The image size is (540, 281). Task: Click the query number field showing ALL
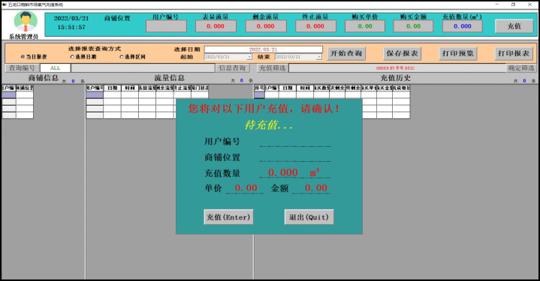click(56, 68)
